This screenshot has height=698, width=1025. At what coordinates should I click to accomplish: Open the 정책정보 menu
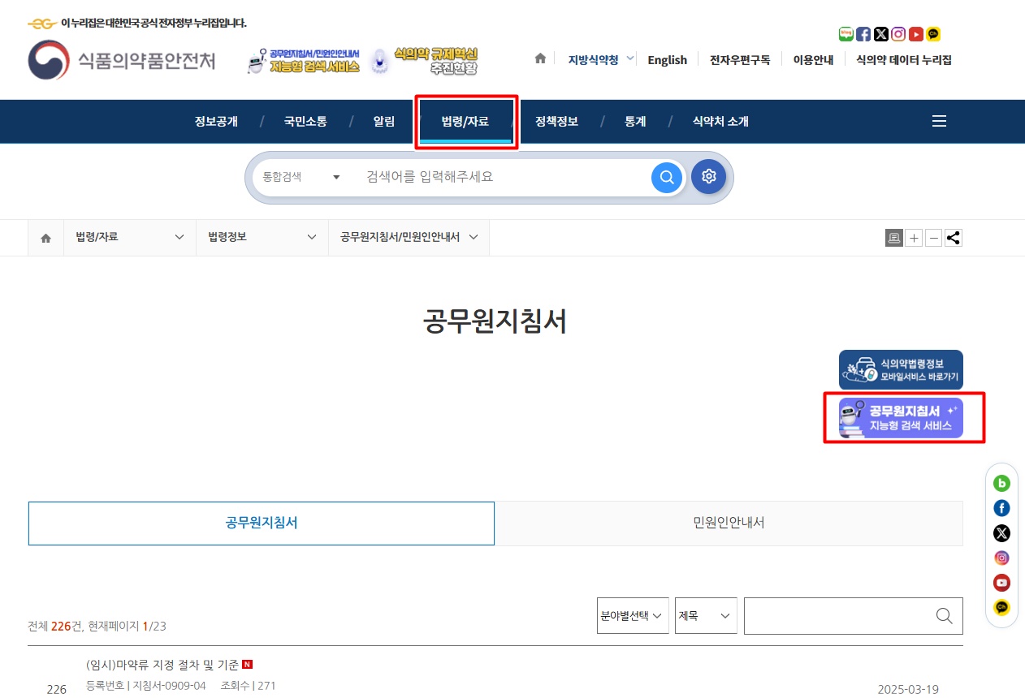click(x=556, y=121)
